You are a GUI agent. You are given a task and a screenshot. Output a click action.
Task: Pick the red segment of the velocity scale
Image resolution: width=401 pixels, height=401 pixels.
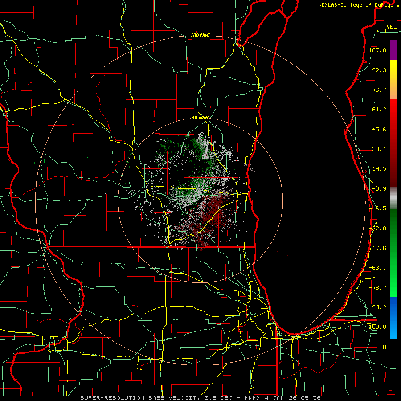click(393, 143)
